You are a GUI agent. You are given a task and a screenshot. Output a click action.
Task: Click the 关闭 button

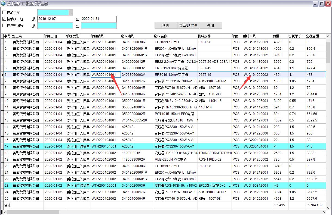click(211, 25)
